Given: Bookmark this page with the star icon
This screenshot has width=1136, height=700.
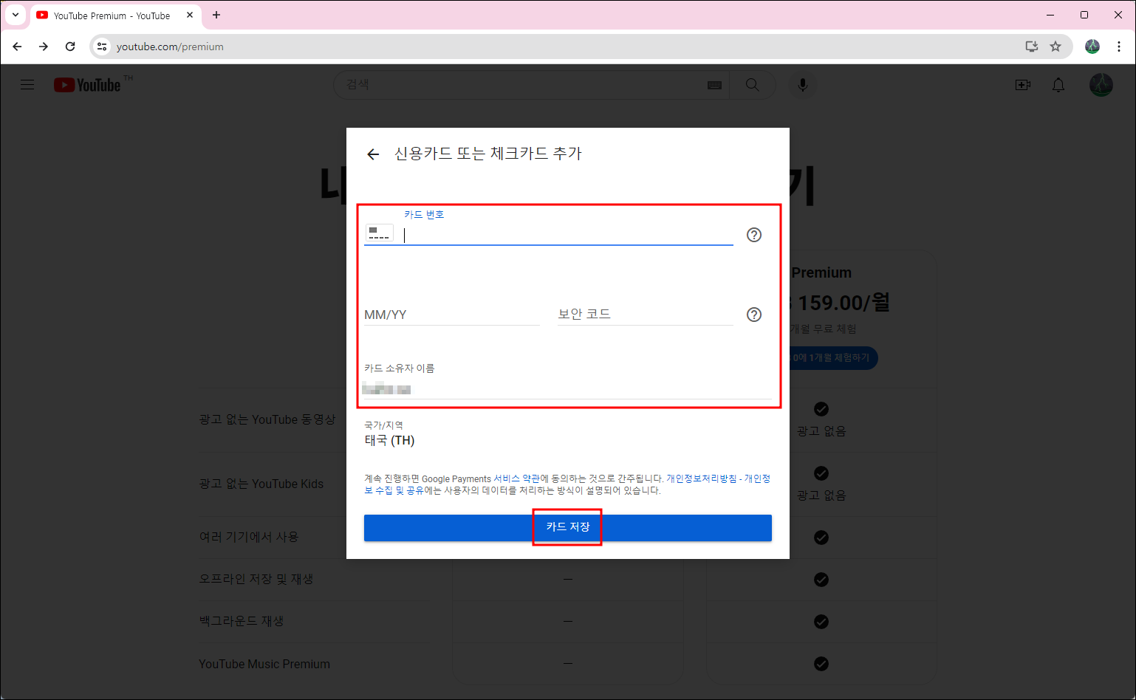Looking at the screenshot, I should click(1055, 47).
